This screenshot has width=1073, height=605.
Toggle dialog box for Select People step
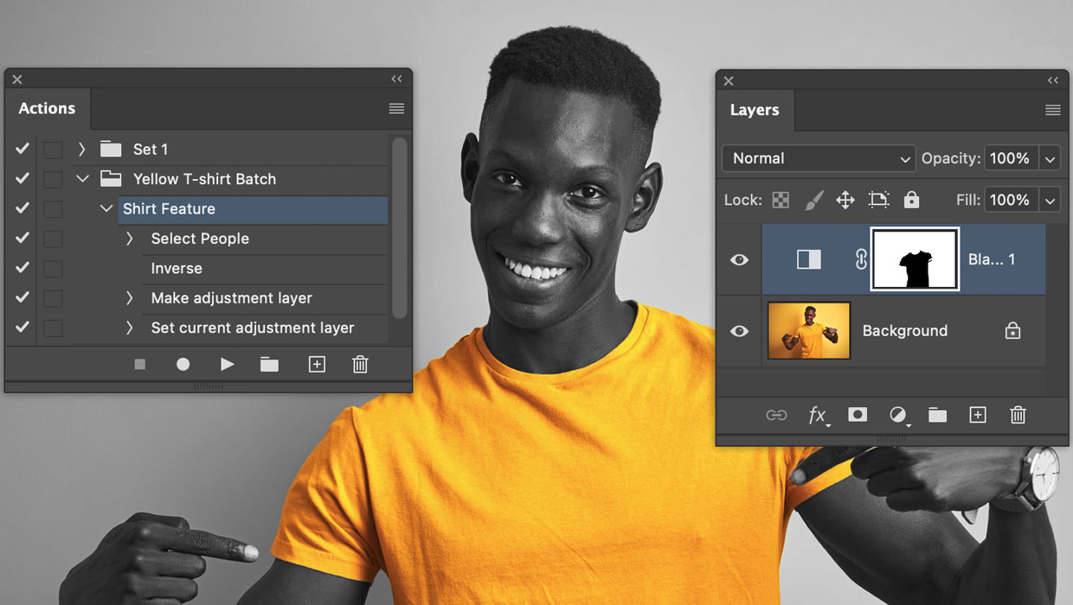tap(53, 239)
